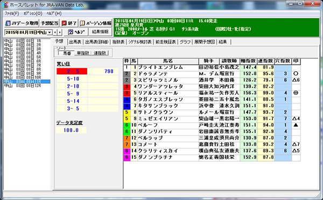Open the 結果情報 button
Screen dimensions: 323x200
tap(100, 32)
